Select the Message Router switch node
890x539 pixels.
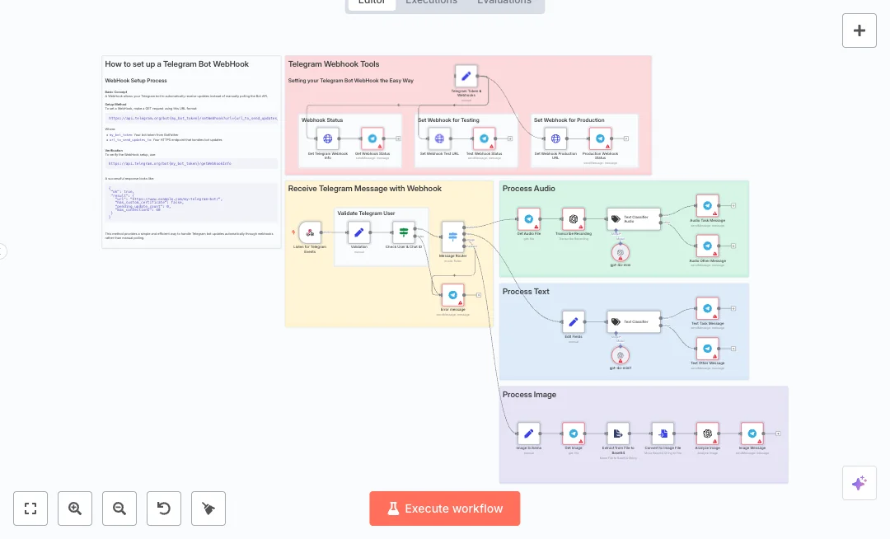[452, 237]
